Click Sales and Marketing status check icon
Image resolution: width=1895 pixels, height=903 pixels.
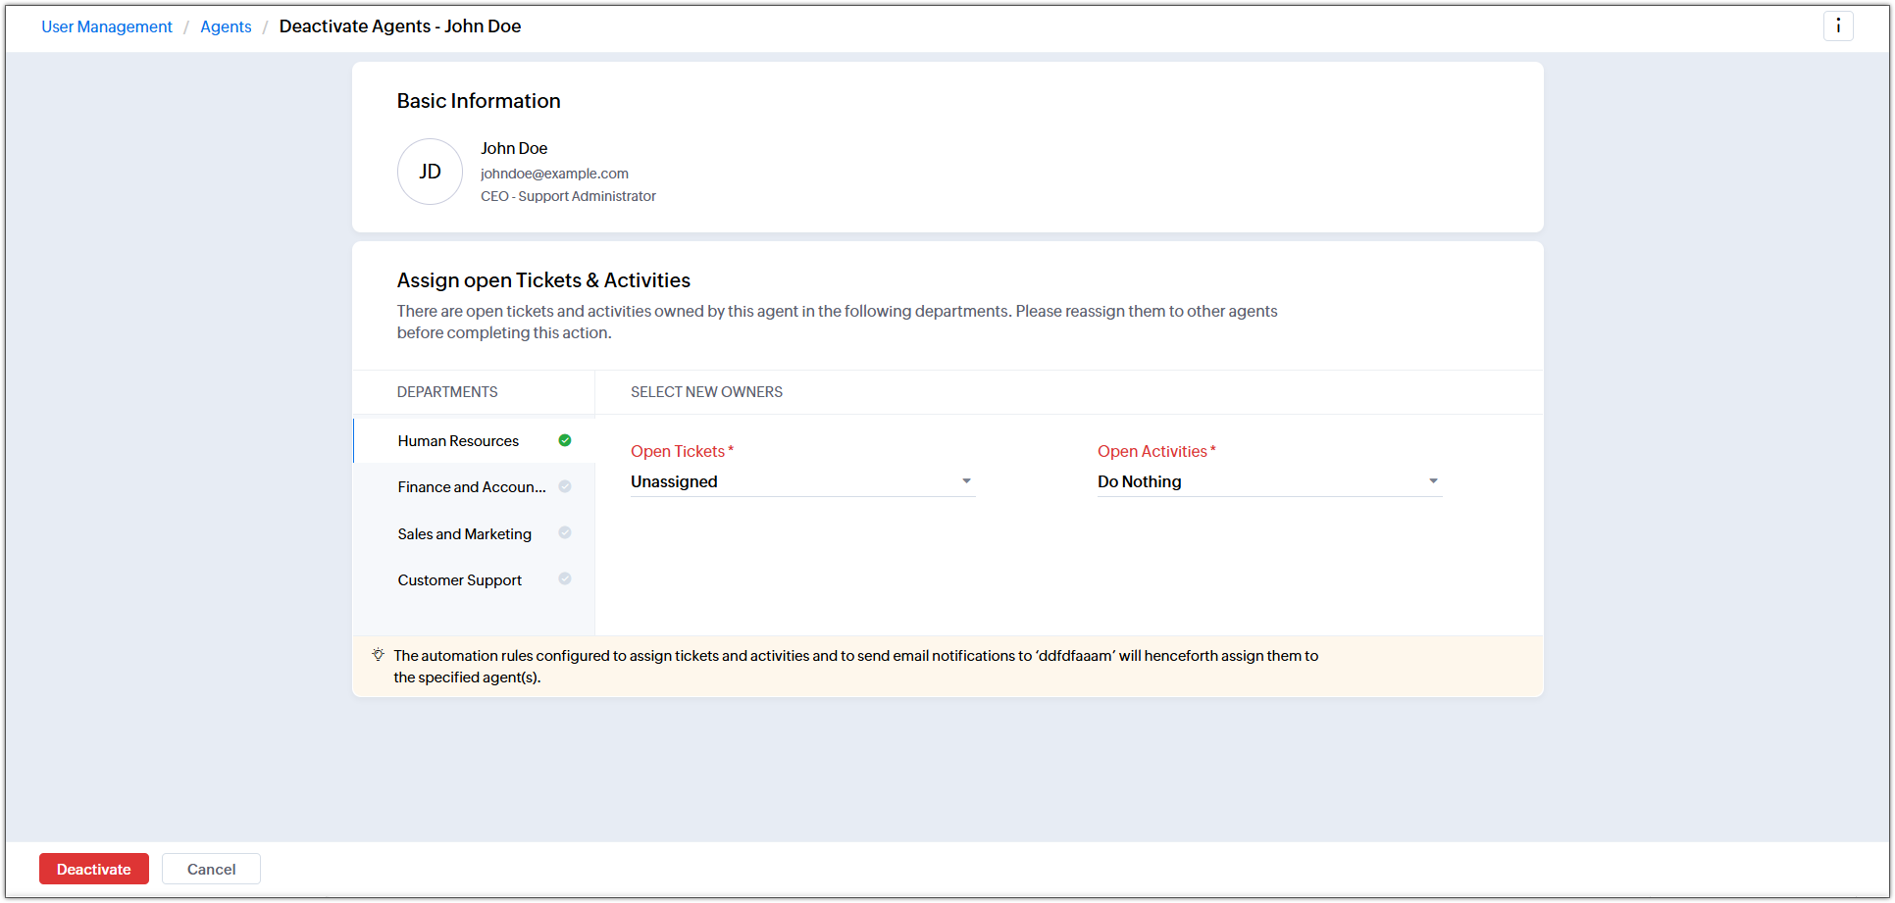(x=565, y=532)
